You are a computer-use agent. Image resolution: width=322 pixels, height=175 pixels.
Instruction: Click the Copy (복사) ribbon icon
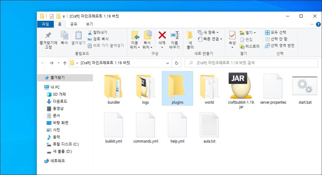pyautogui.click(x=64, y=35)
